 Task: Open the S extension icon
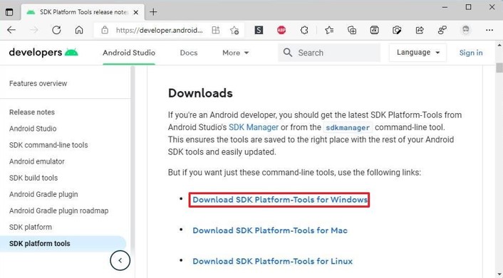259,30
